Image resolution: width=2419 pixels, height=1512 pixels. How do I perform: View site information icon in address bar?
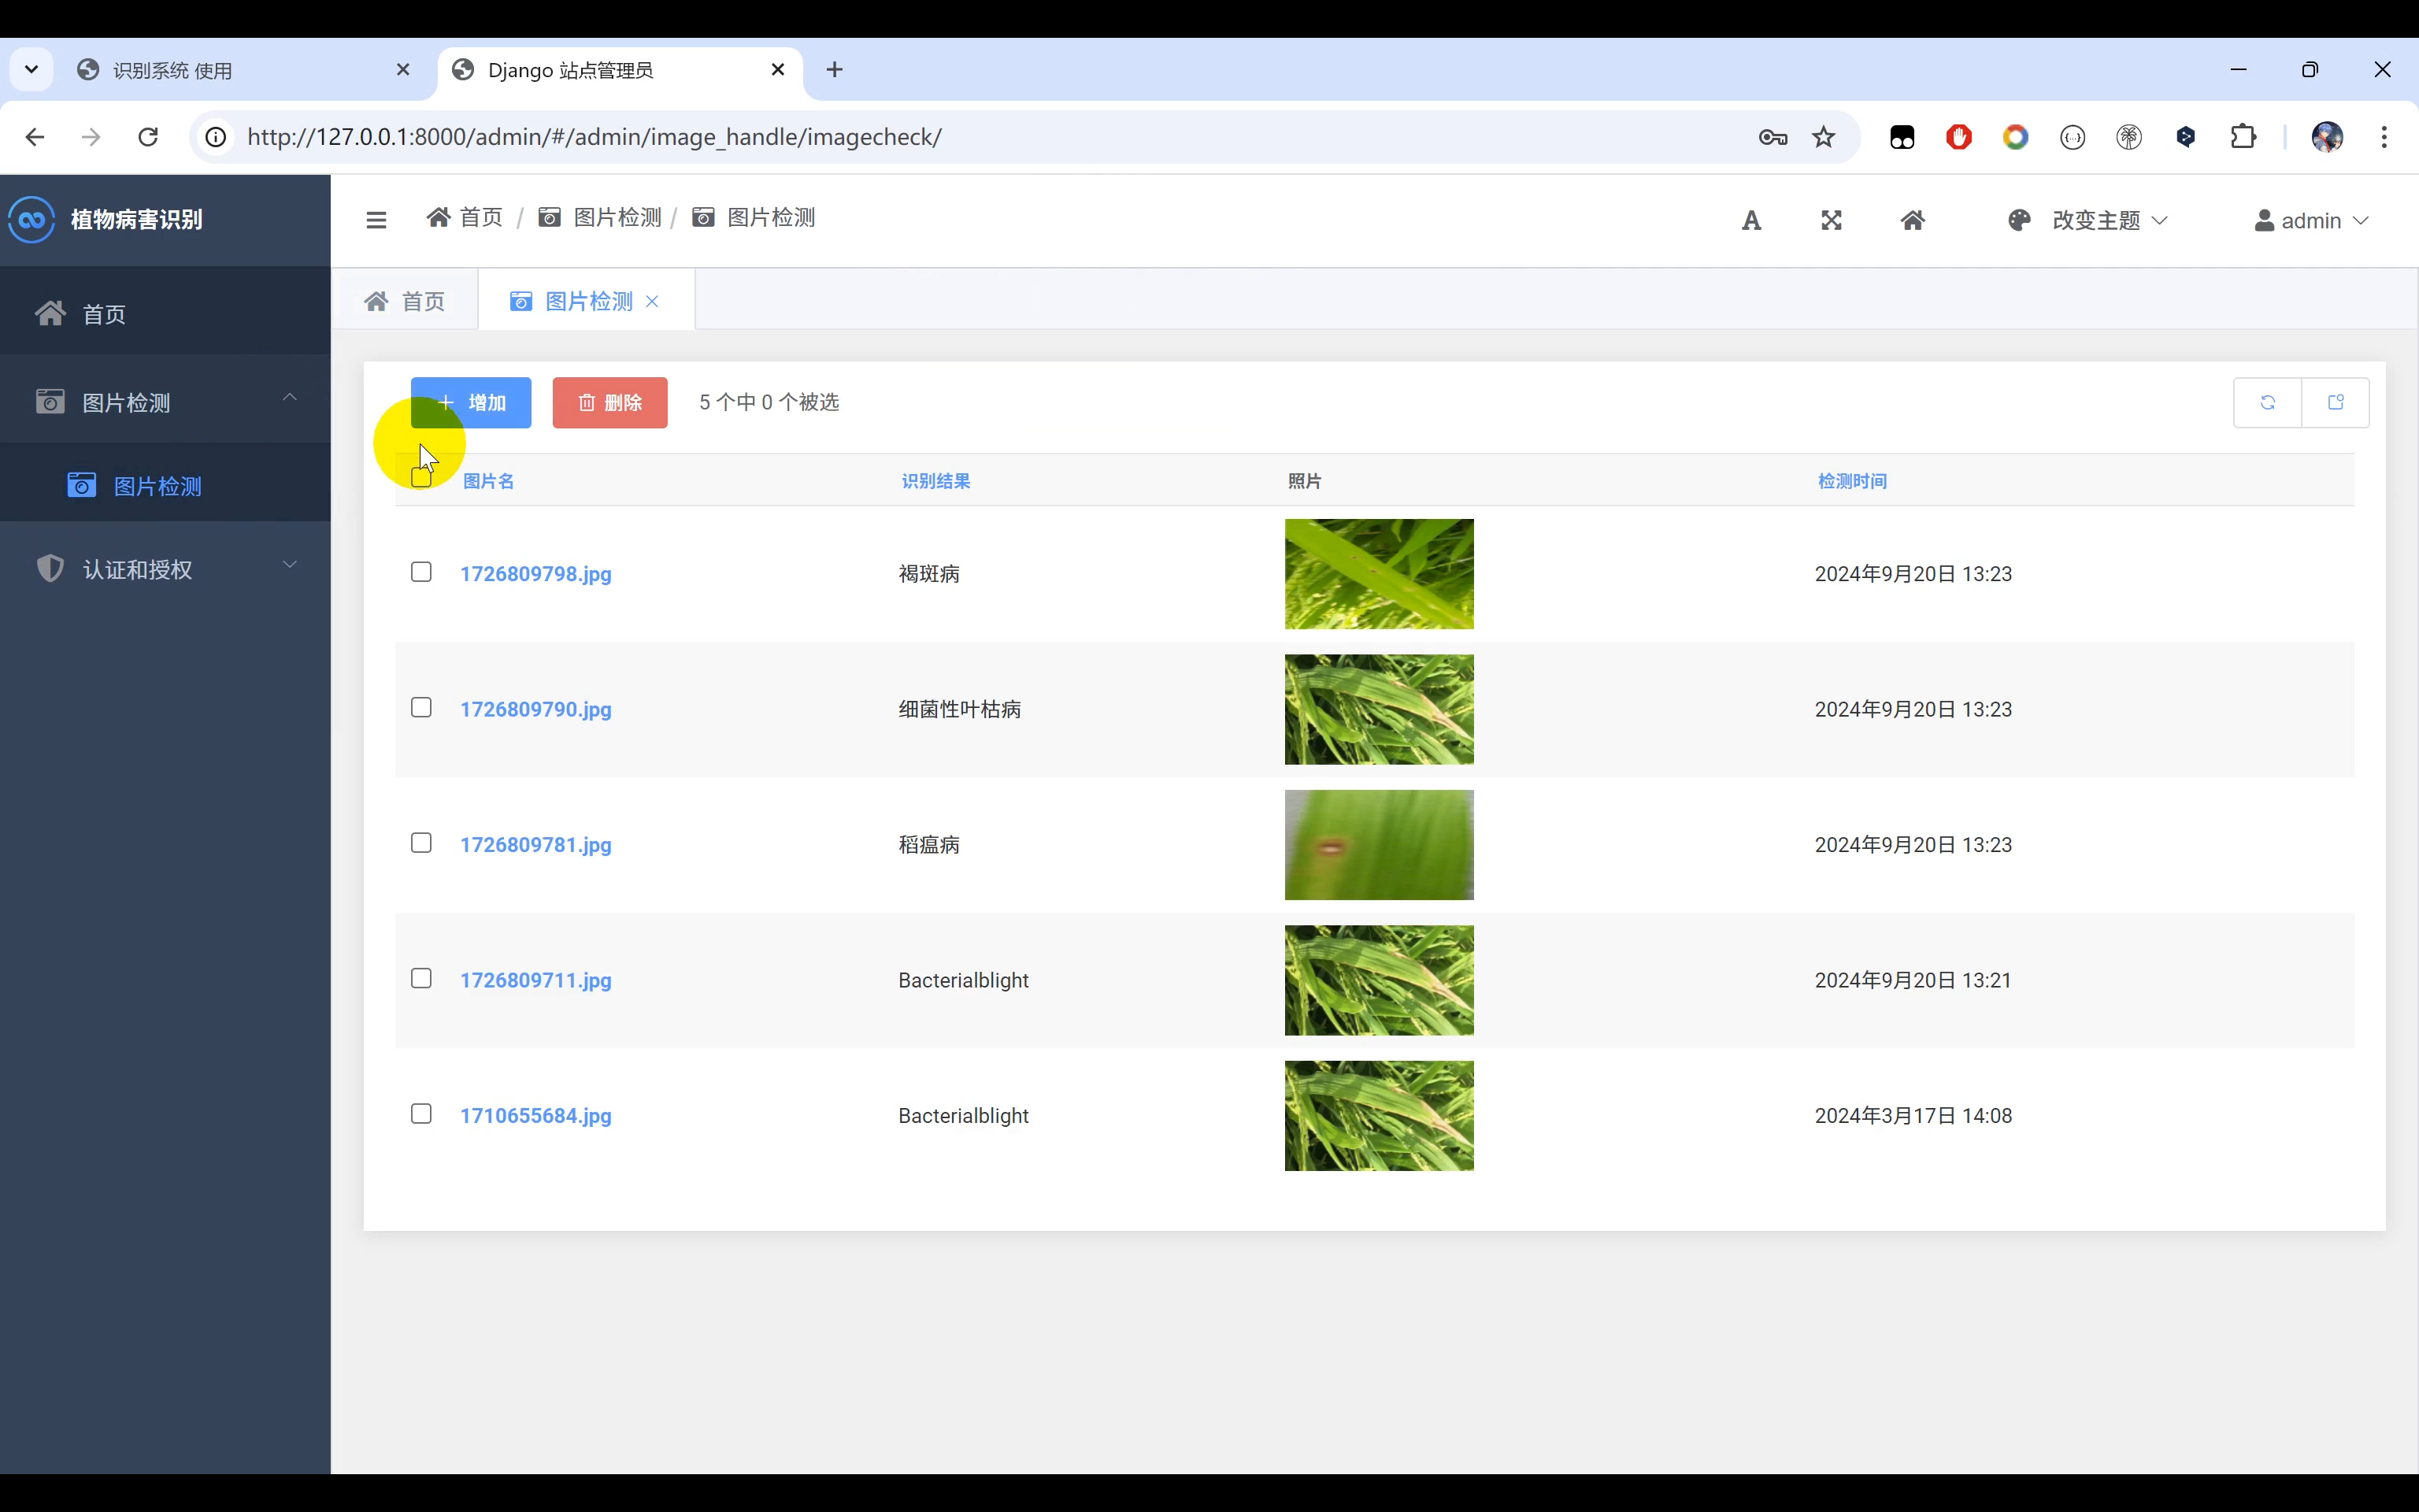coord(216,137)
